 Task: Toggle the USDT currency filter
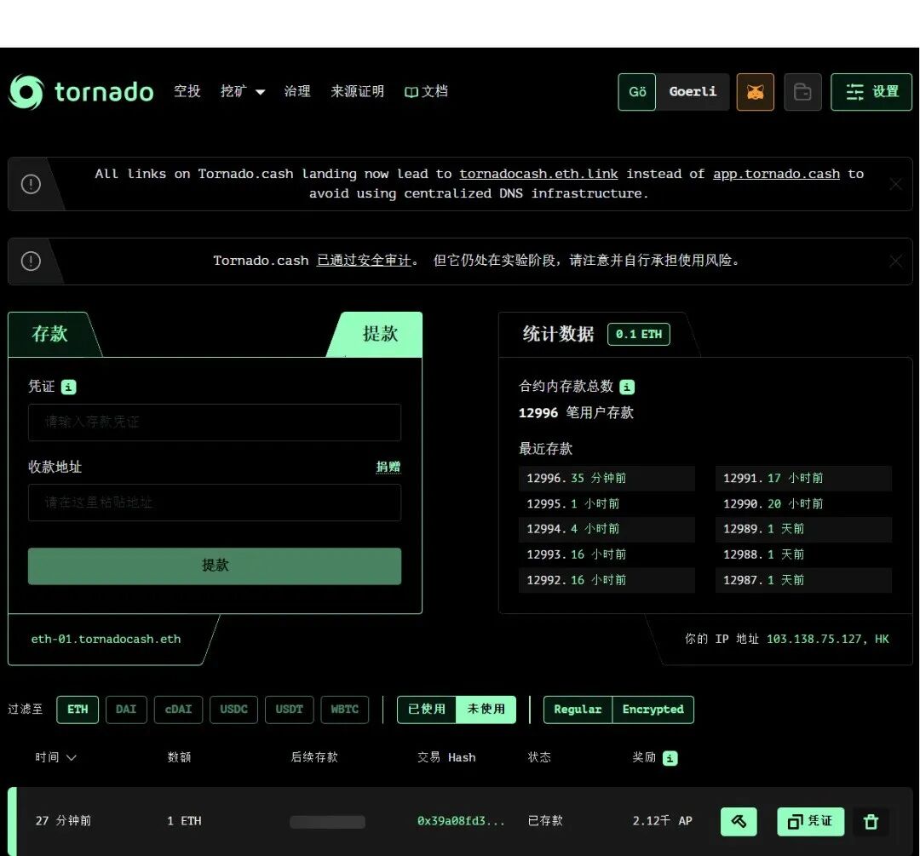coord(290,710)
